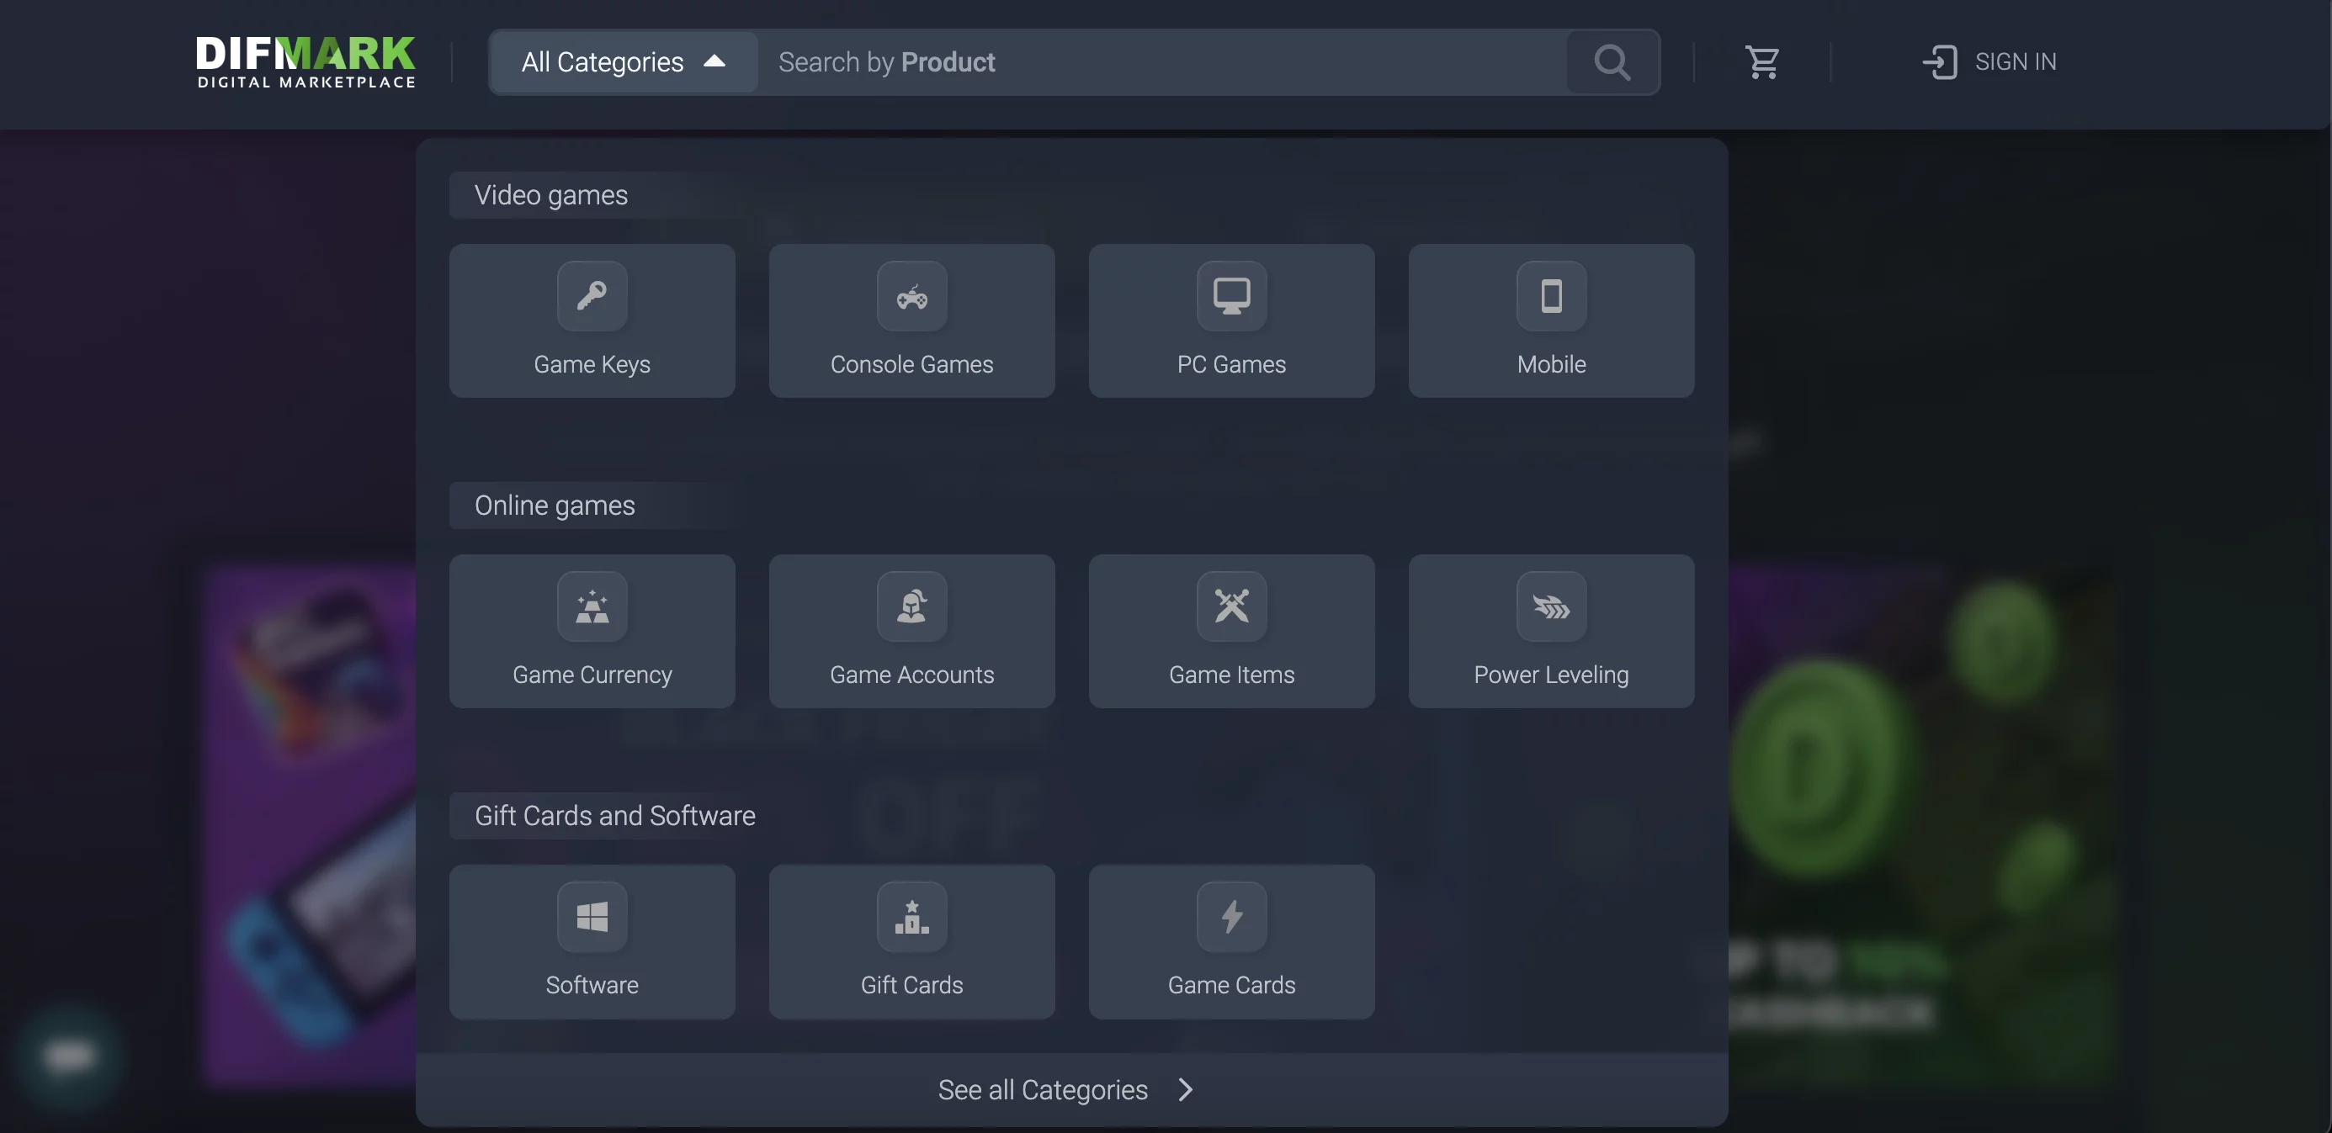2332x1133 pixels.
Task: Select the Game Accounts knight icon
Action: coord(911,606)
